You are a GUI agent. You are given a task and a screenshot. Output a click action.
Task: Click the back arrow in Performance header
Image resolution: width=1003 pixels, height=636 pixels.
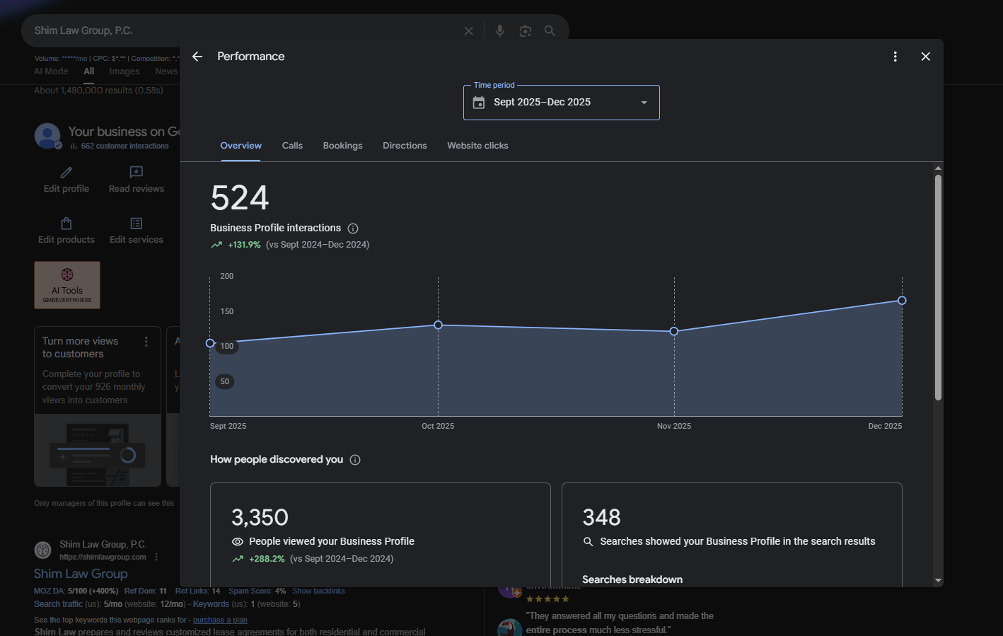pyautogui.click(x=197, y=57)
